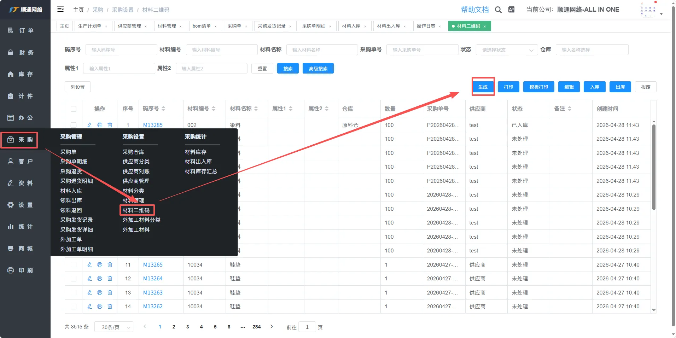The image size is (676, 338).
Task: Open the 状态 status dropdown
Action: [507, 50]
